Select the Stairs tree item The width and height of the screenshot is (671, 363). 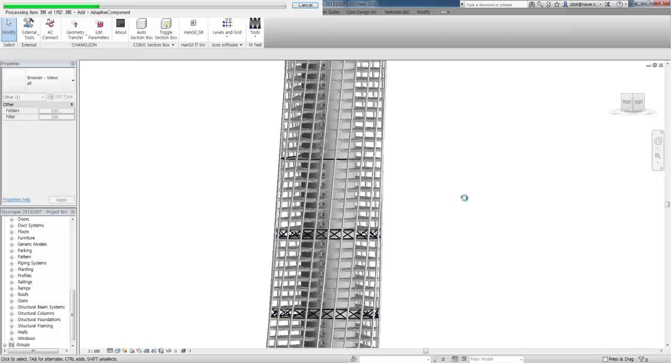pyautogui.click(x=23, y=301)
